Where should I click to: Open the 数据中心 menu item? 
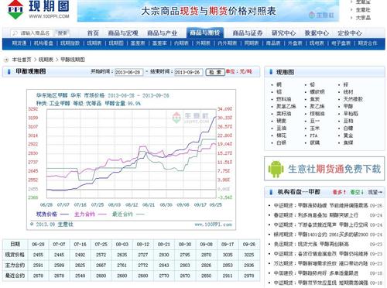317,33
